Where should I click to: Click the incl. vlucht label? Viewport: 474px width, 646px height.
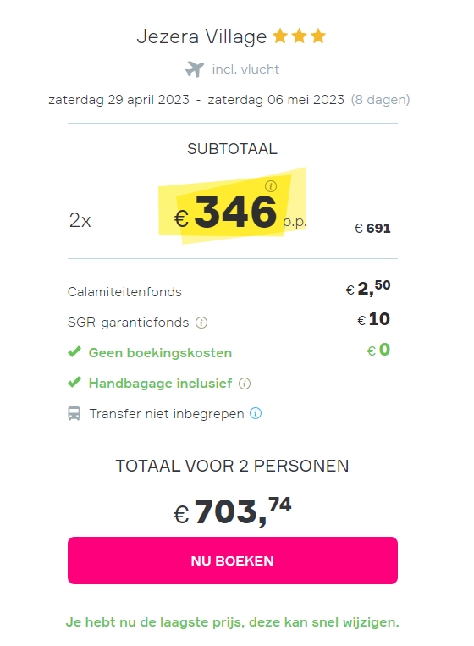pos(245,69)
